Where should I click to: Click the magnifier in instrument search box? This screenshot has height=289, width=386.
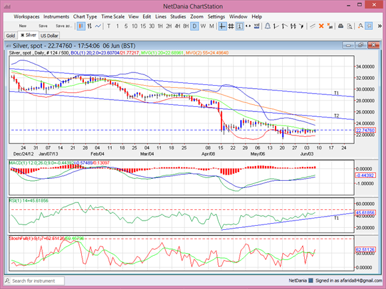point(7,281)
